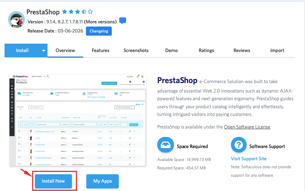
Task: Click the Install Now button
Action: click(53, 181)
